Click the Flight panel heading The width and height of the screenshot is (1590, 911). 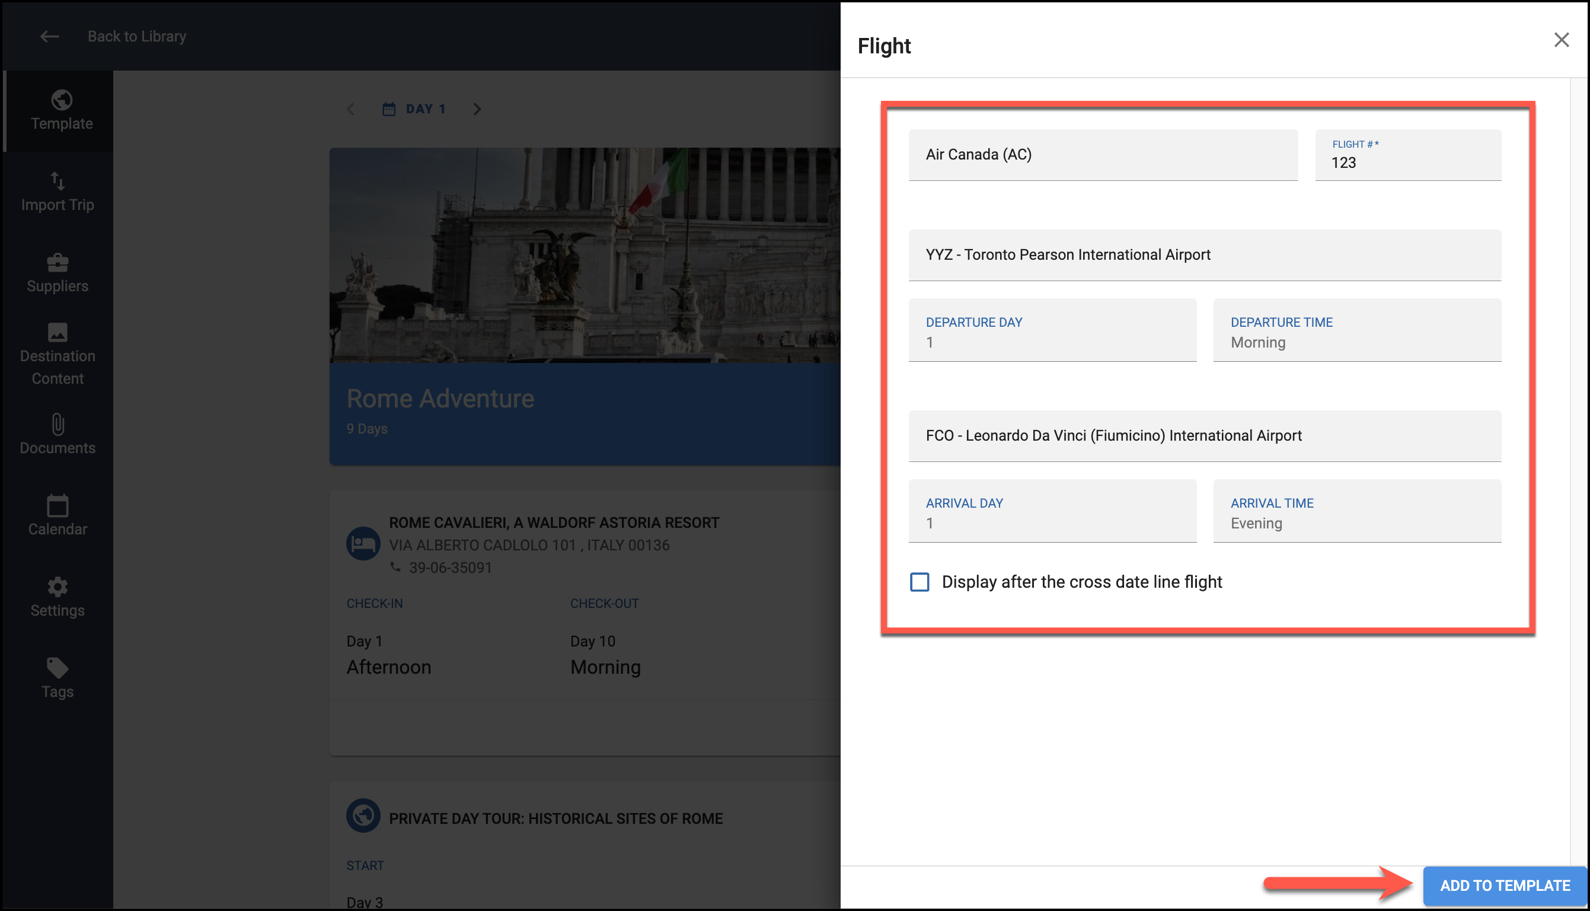click(x=884, y=46)
